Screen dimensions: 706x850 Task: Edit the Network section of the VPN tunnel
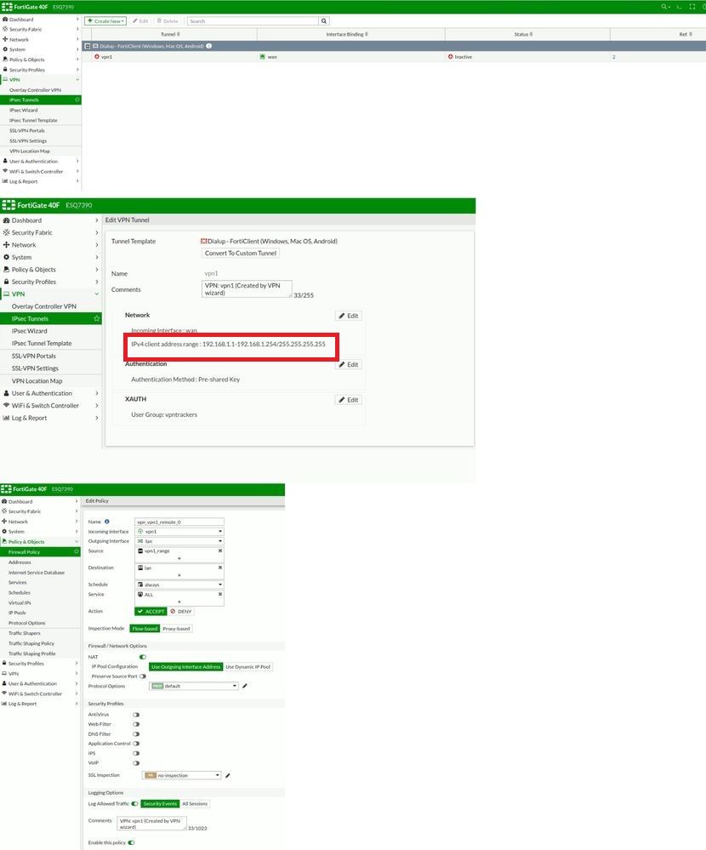click(x=349, y=316)
